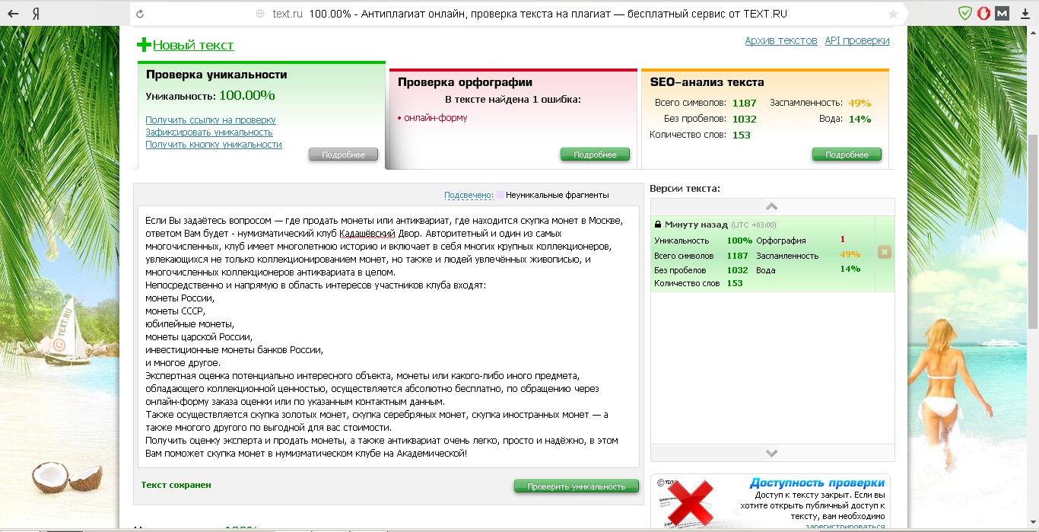The width and height of the screenshot is (1039, 532).
Task: Open downloads arrow icon in browser toolbar
Action: 1025,14
